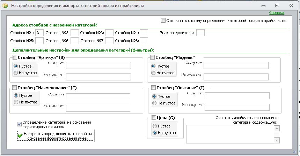This screenshot has width=300, height=156.
Task: Click Настроить определение категорий на основании форматирования button
Action: (56, 136)
